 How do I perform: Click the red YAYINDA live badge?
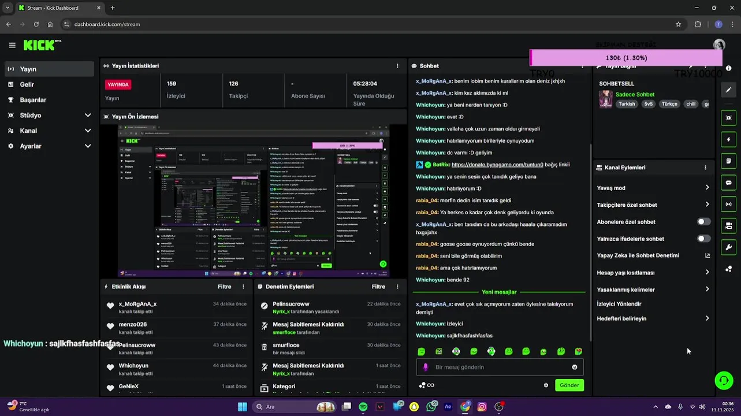tap(118, 84)
